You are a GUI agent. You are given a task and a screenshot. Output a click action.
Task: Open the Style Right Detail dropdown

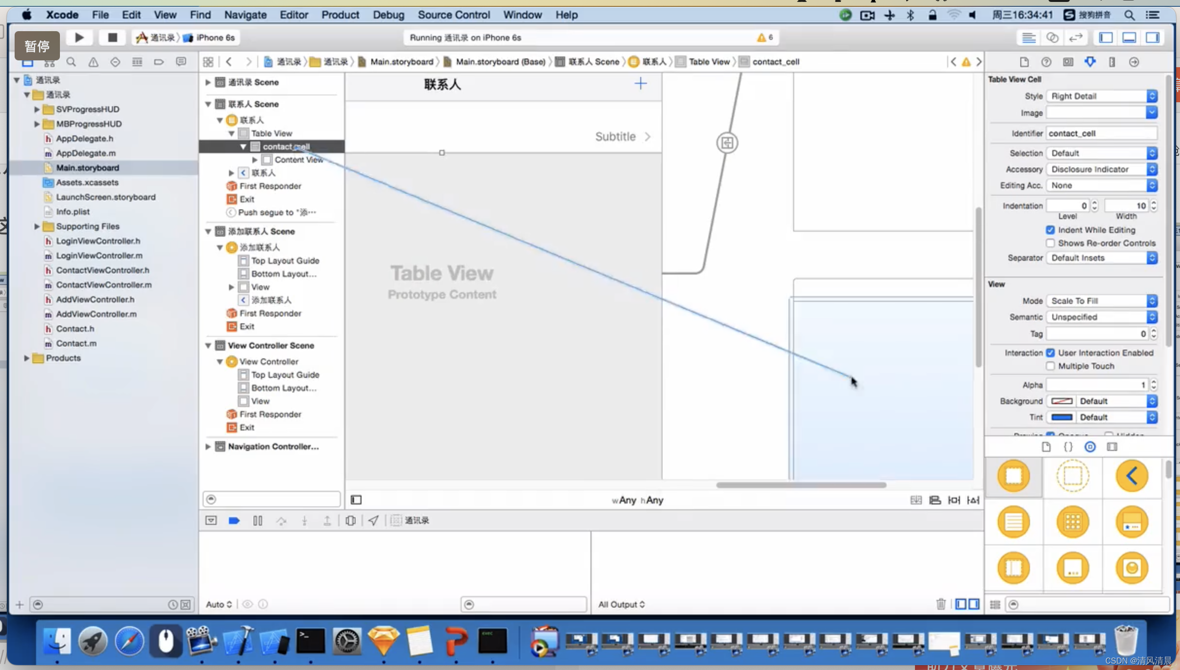click(1102, 96)
